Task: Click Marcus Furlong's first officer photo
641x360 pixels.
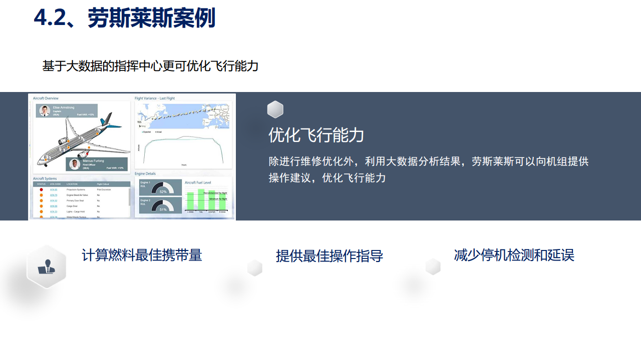Action: 75,164
